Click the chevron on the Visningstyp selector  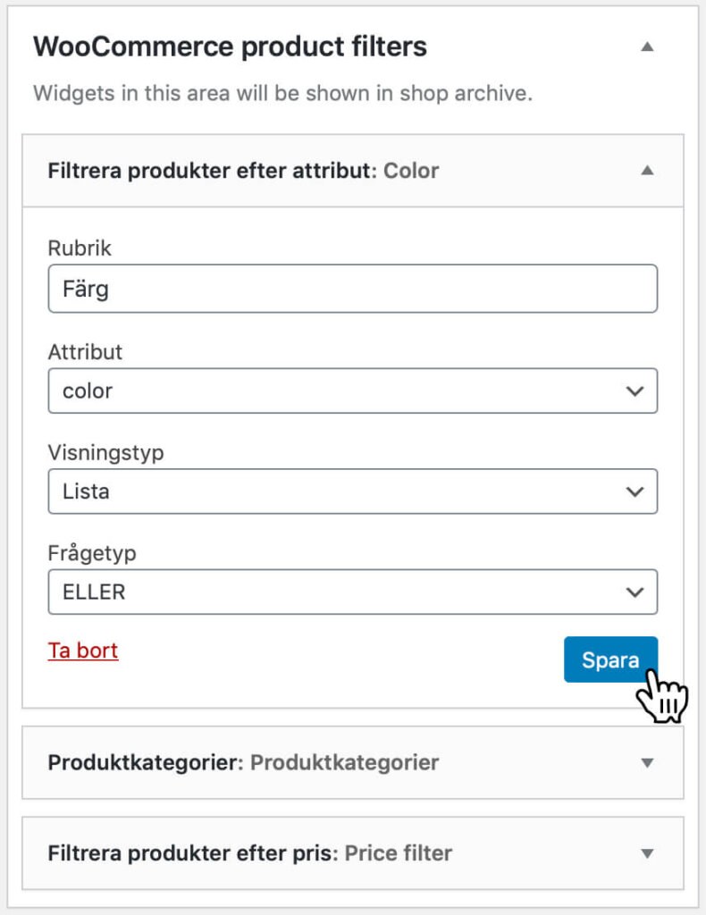(x=635, y=491)
